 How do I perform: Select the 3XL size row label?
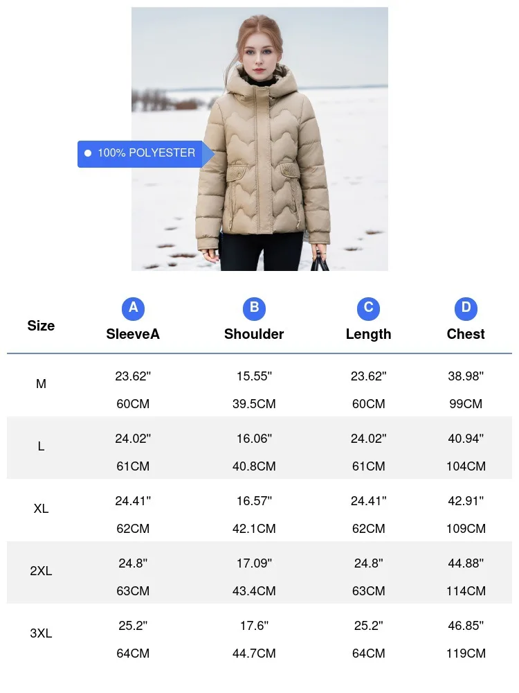click(41, 633)
